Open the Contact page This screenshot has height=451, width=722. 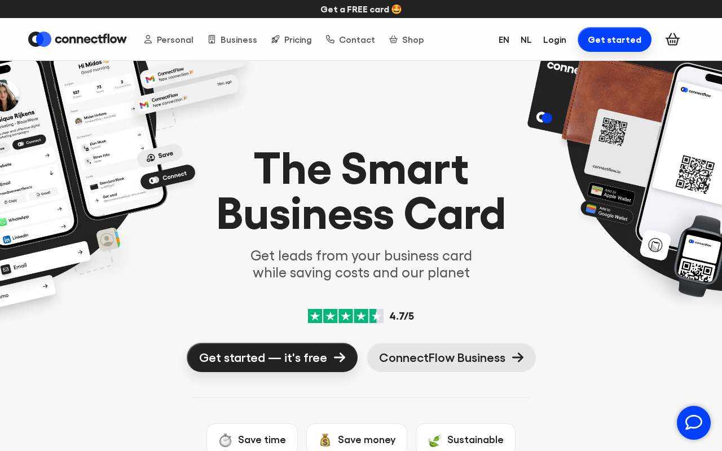pyautogui.click(x=350, y=39)
